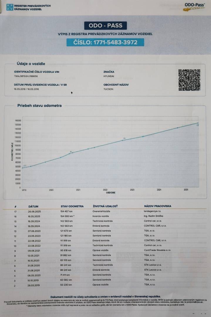Viewport: 211px width, 317px height.
Task: Click the model name TUCSON
Action: (x=108, y=89)
